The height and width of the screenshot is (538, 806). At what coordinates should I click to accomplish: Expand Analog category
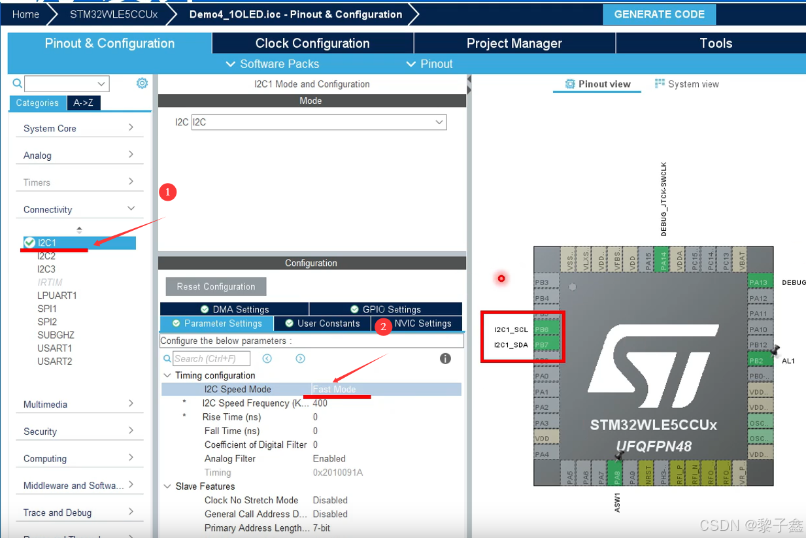pyautogui.click(x=79, y=155)
